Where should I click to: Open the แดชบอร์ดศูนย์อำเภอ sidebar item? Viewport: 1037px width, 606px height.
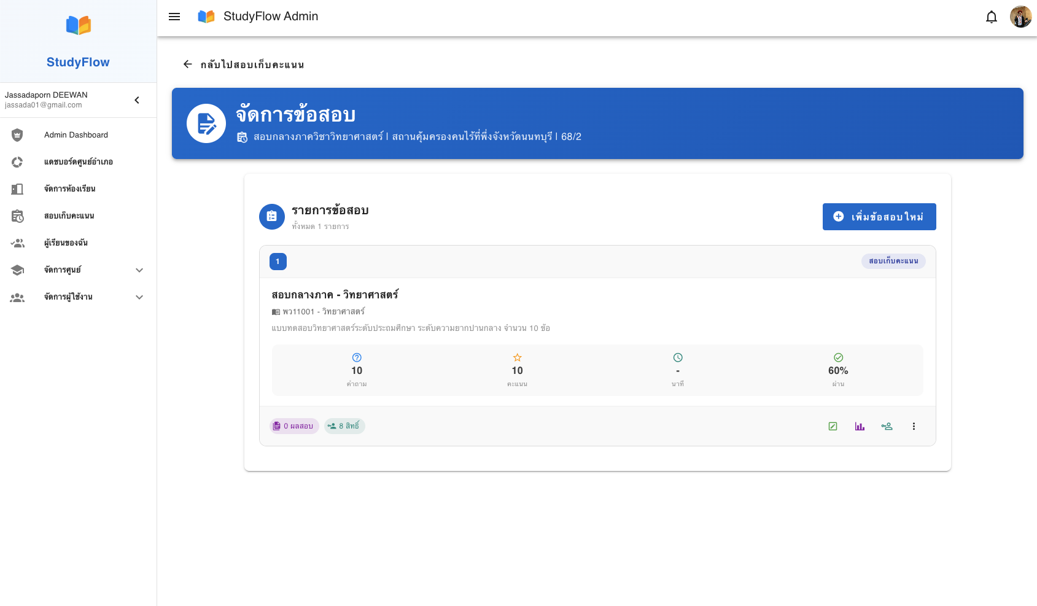tap(78, 162)
